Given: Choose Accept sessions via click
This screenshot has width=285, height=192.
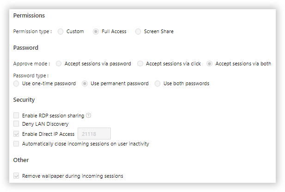Looking at the screenshot, I should click(x=140, y=64).
